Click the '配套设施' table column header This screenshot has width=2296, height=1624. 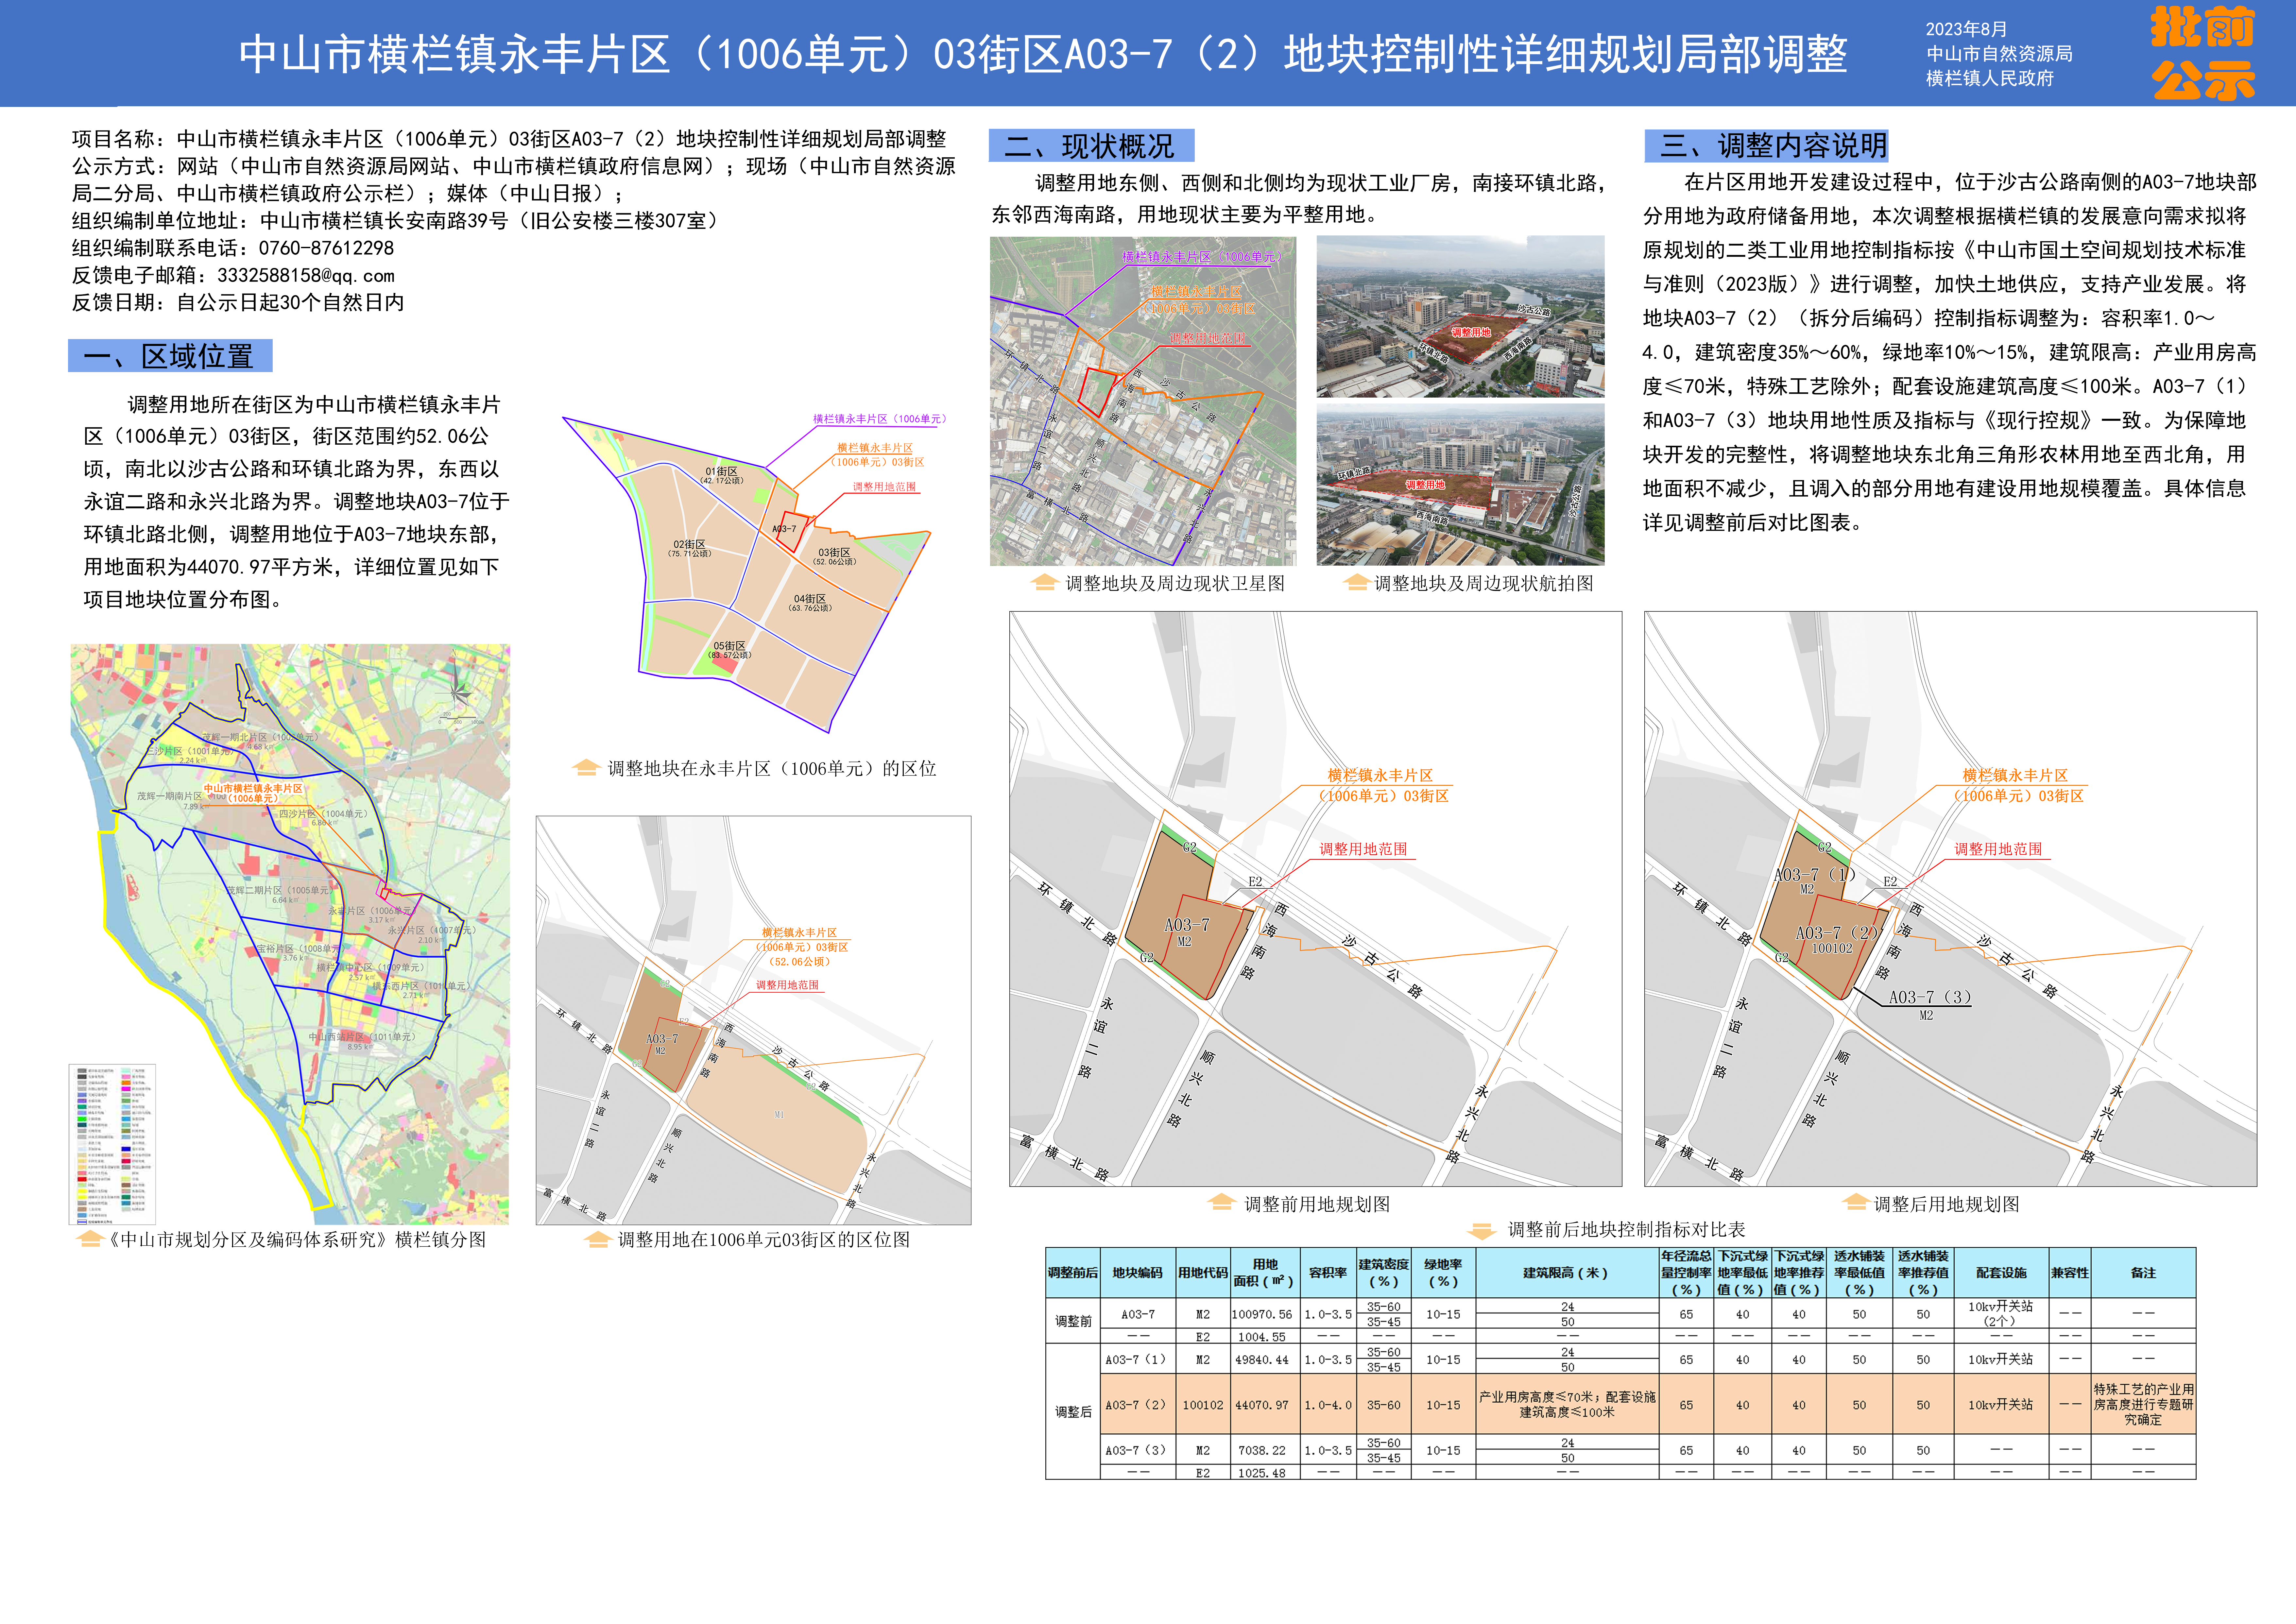(x=2001, y=1273)
